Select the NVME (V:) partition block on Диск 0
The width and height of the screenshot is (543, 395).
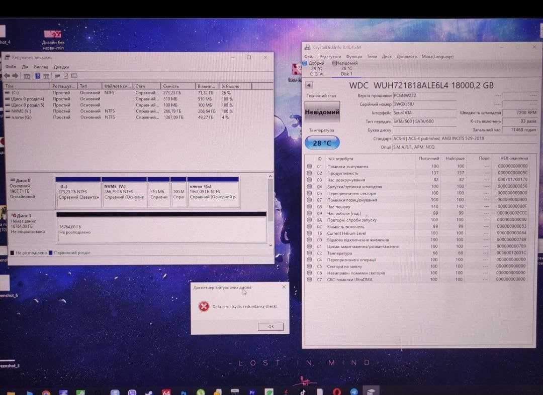pyautogui.click(x=124, y=193)
